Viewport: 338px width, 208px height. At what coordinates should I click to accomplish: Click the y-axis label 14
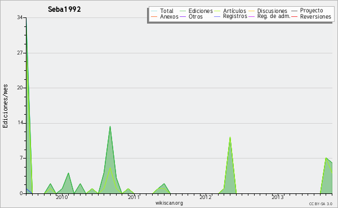click(x=20, y=123)
